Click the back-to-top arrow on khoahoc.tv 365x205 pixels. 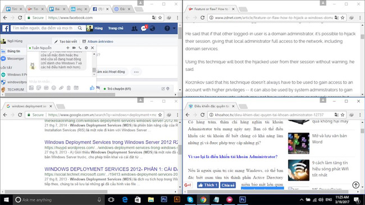pos(355,185)
